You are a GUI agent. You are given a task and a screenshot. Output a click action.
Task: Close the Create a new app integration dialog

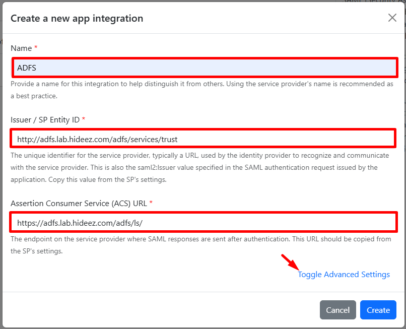tap(392, 18)
